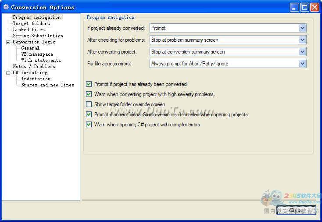Click the 'After checking for problems:' label
Screen dimensions: 322x222
point(116,40)
